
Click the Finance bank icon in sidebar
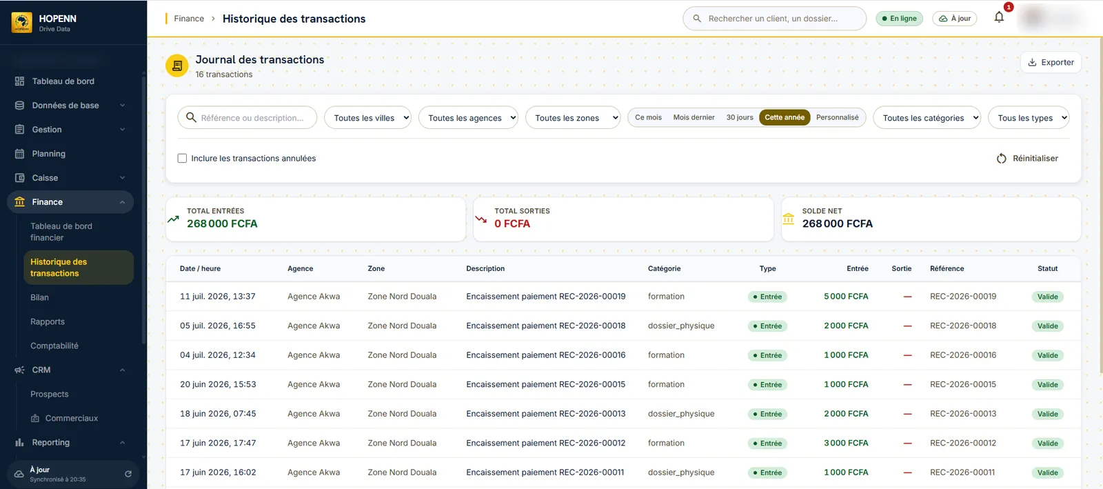(x=19, y=202)
